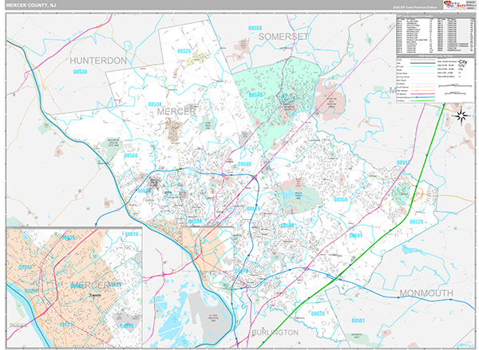Click the ZIP code 08558 label

(x=254, y=28)
